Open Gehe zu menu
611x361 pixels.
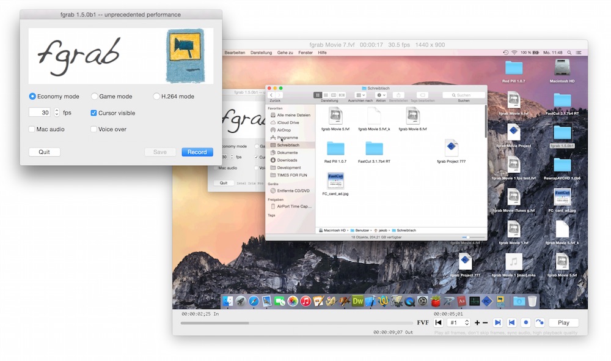pos(285,52)
